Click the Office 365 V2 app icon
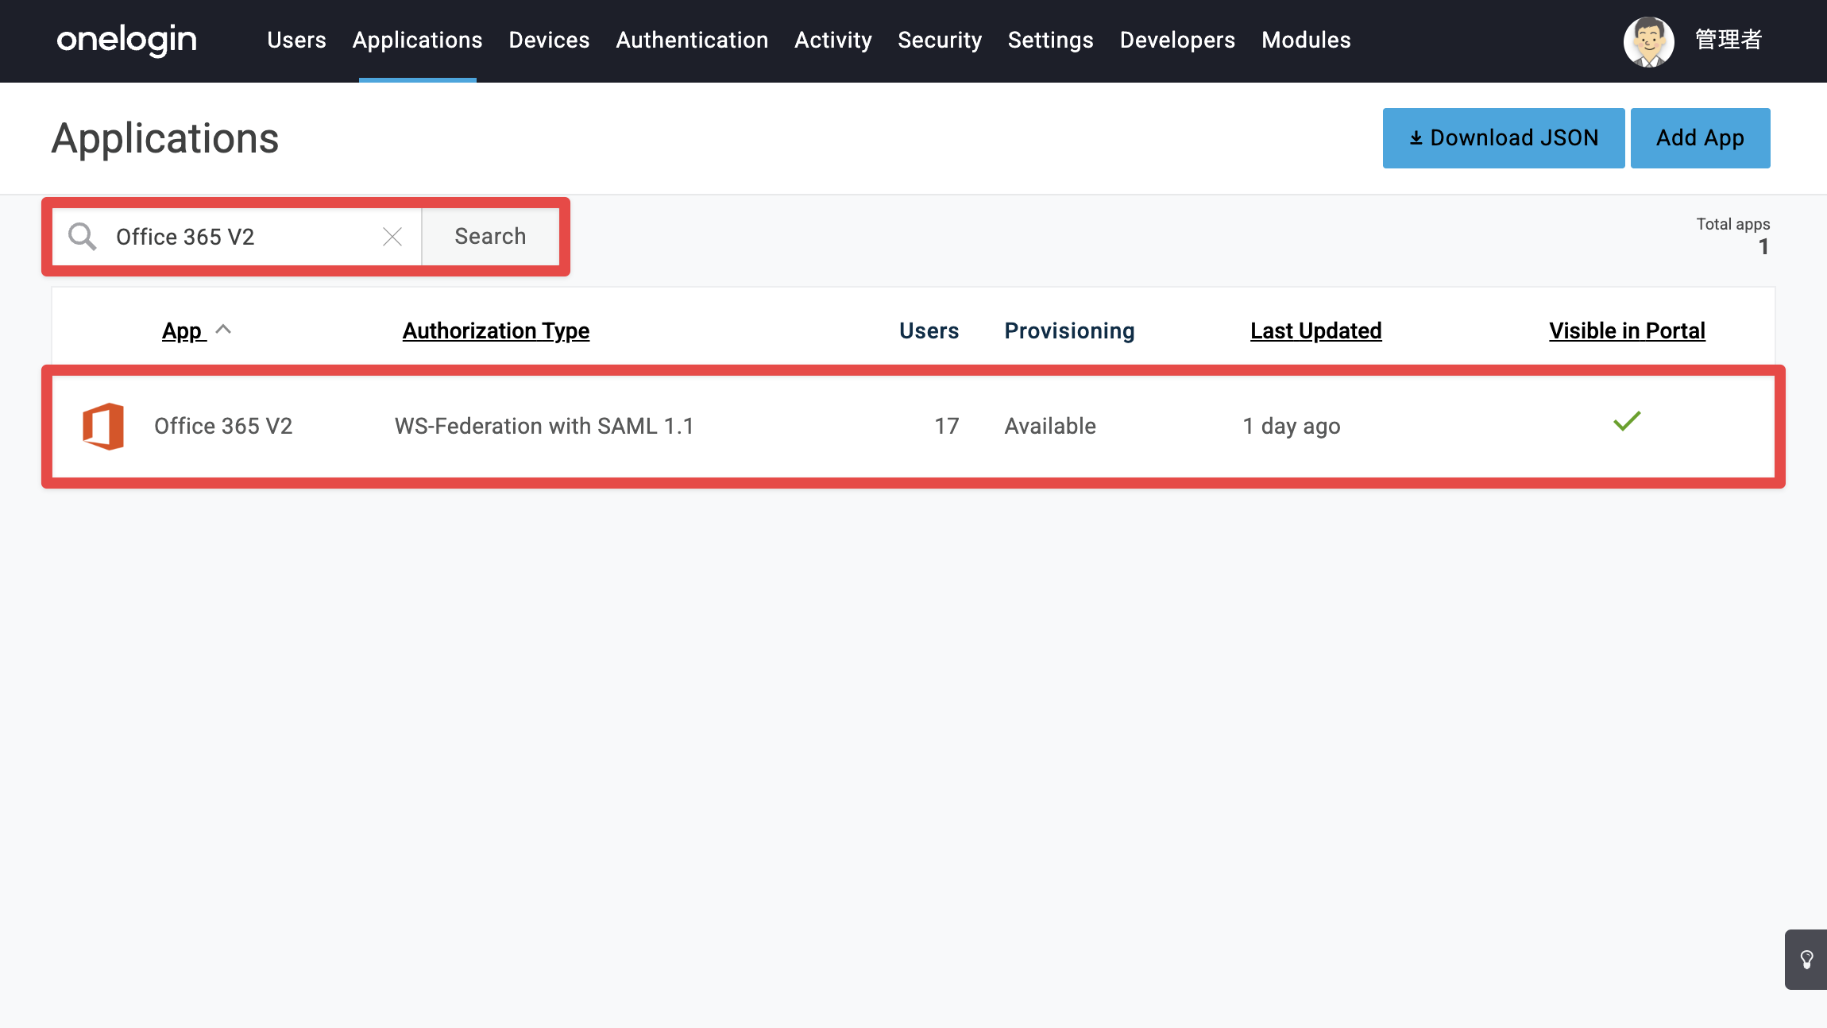The image size is (1827, 1028). (103, 427)
